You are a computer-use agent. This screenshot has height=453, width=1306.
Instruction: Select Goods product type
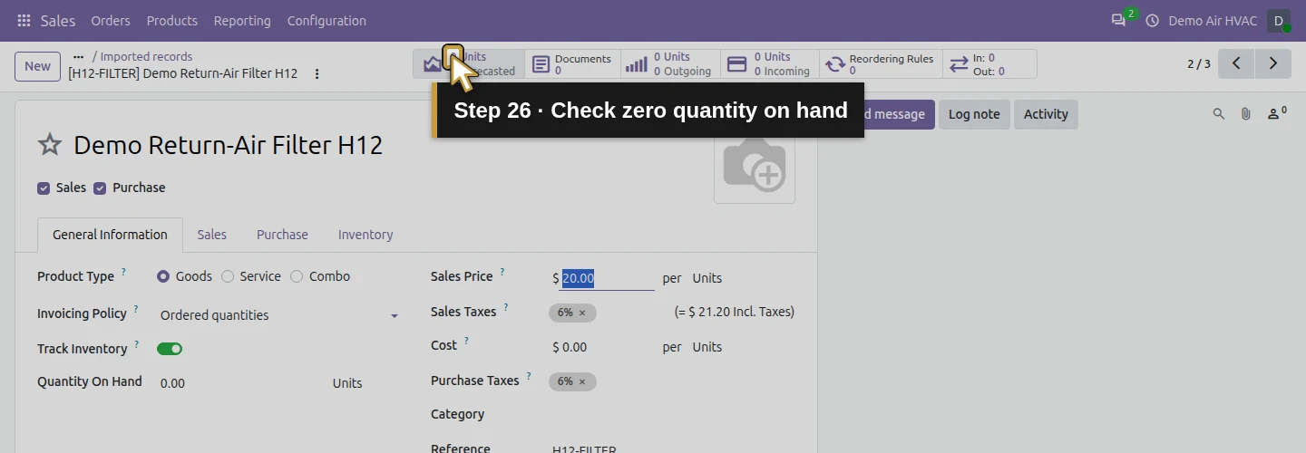pyautogui.click(x=163, y=276)
